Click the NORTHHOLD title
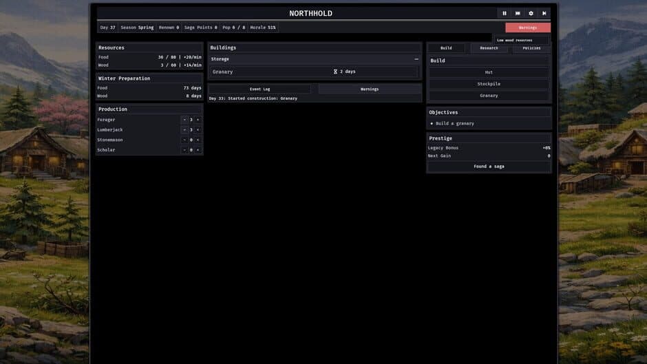The image size is (647, 364). tap(310, 13)
